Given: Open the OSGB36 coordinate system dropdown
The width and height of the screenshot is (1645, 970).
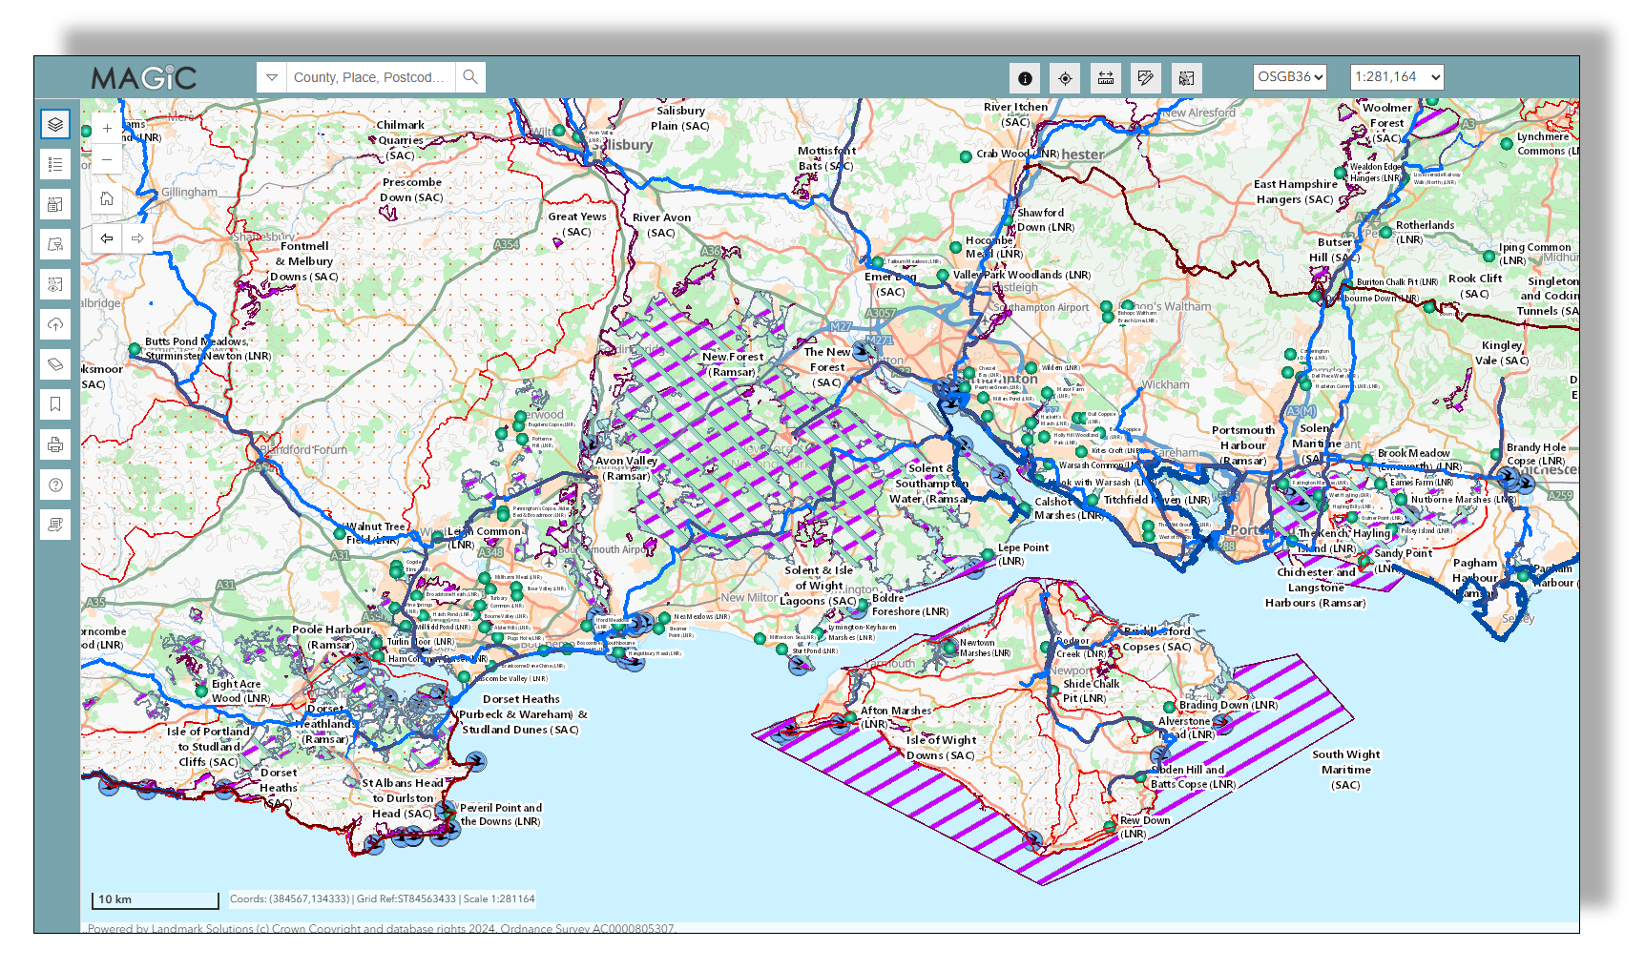Looking at the screenshot, I should click(1289, 77).
